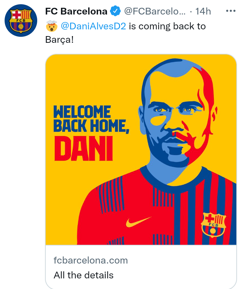Click the red DANI text in the image
This screenshot has height=289, width=248.
83,149
